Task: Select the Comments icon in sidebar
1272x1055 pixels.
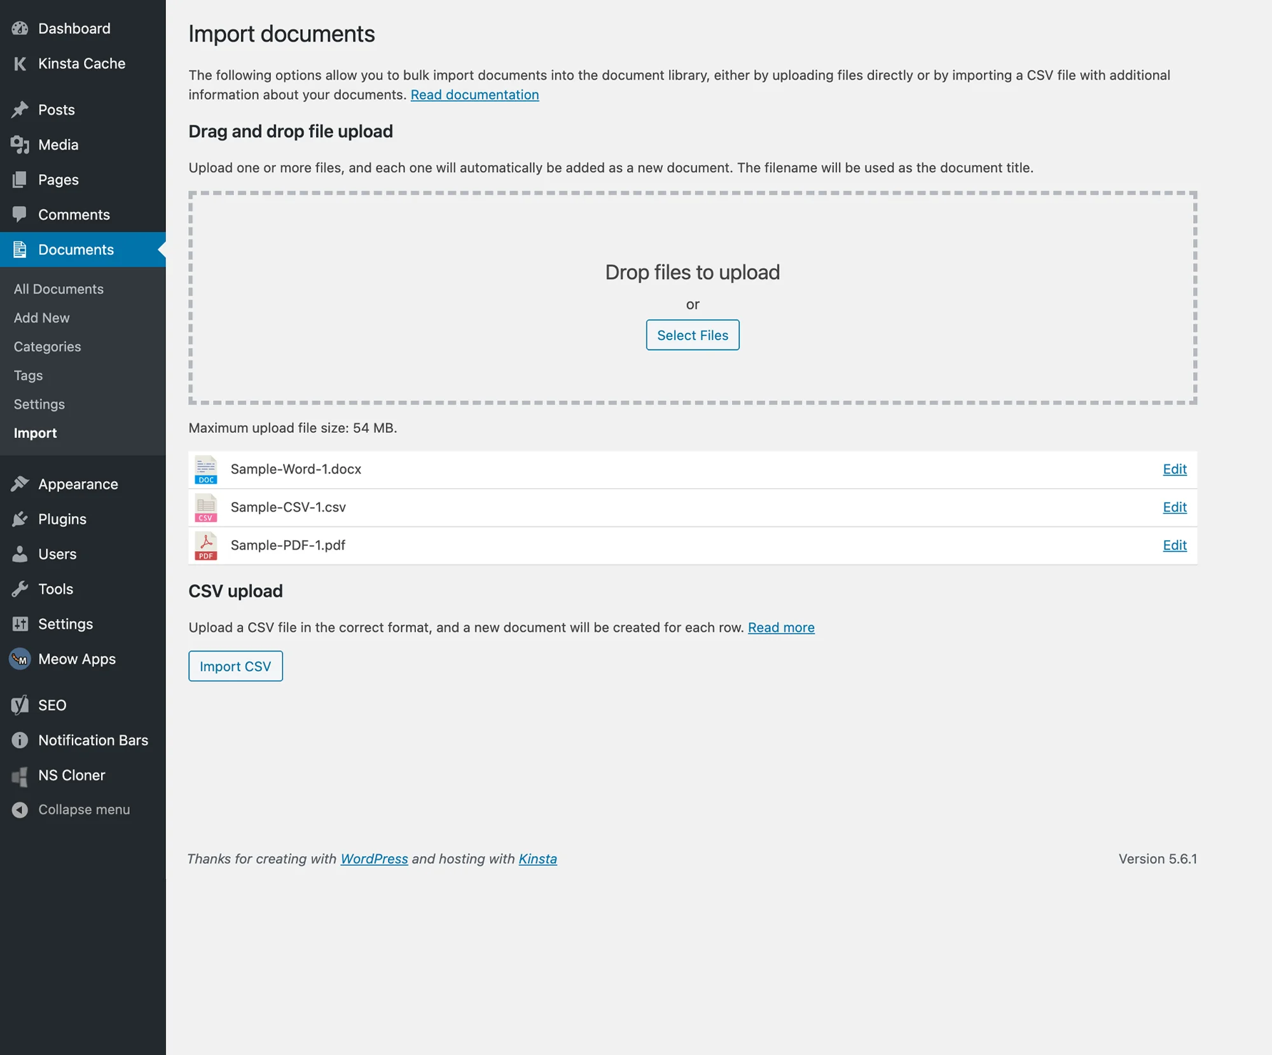Action: (x=20, y=214)
